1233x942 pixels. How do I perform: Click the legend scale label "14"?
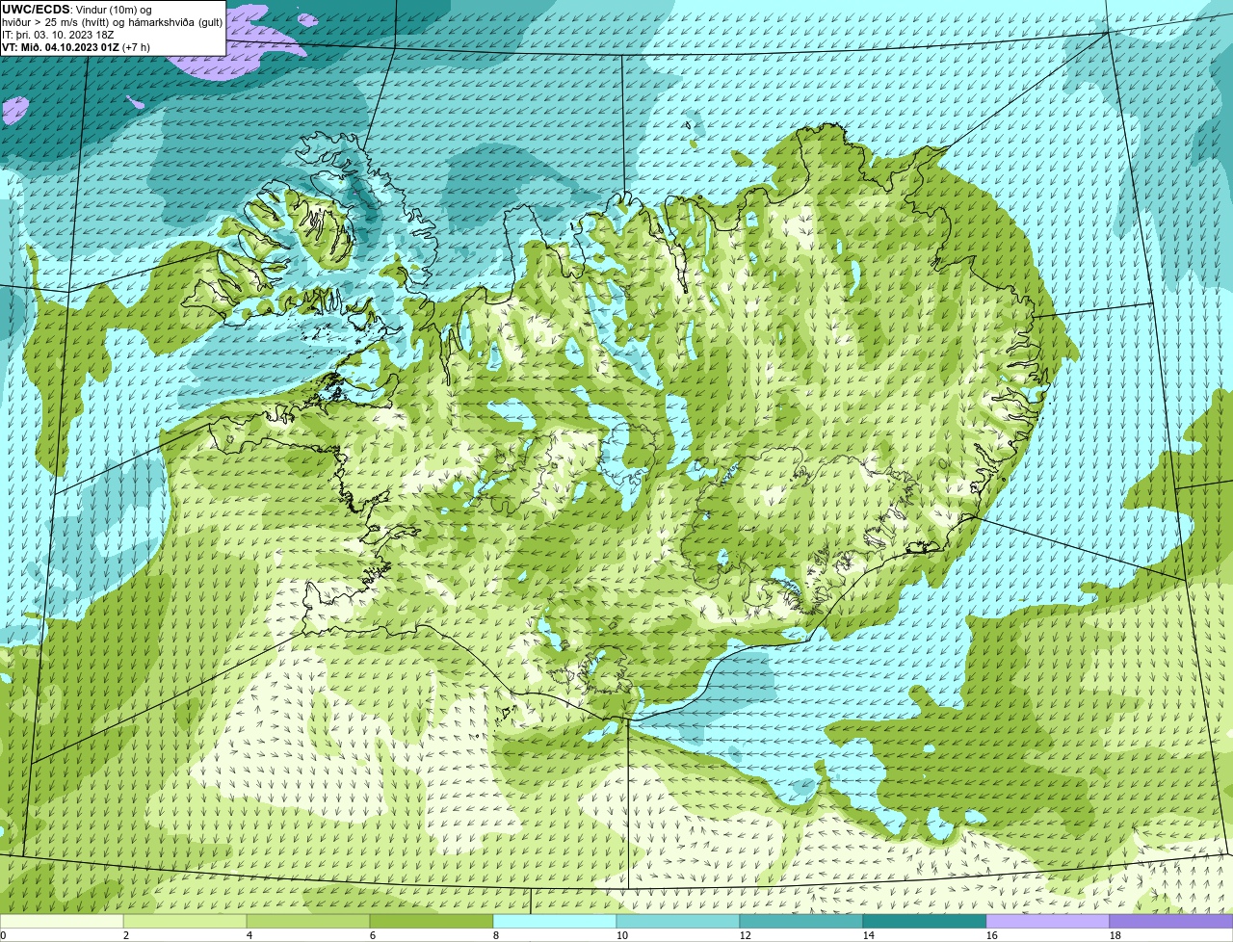click(869, 935)
